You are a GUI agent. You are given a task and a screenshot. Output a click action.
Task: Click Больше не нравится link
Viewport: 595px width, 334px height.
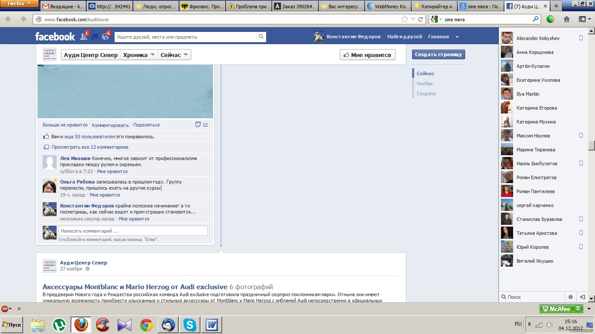tap(65, 125)
